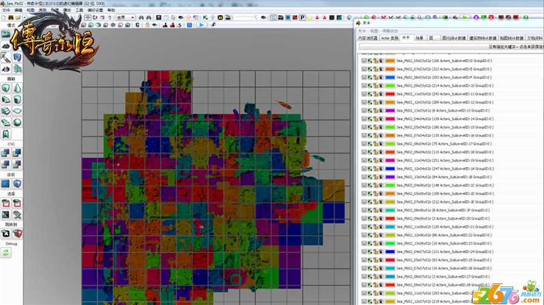Screen dimensions: 544x305
Task: Click red color swatch of Sea_Pb02_11x03y02z
Action: click(390, 93)
